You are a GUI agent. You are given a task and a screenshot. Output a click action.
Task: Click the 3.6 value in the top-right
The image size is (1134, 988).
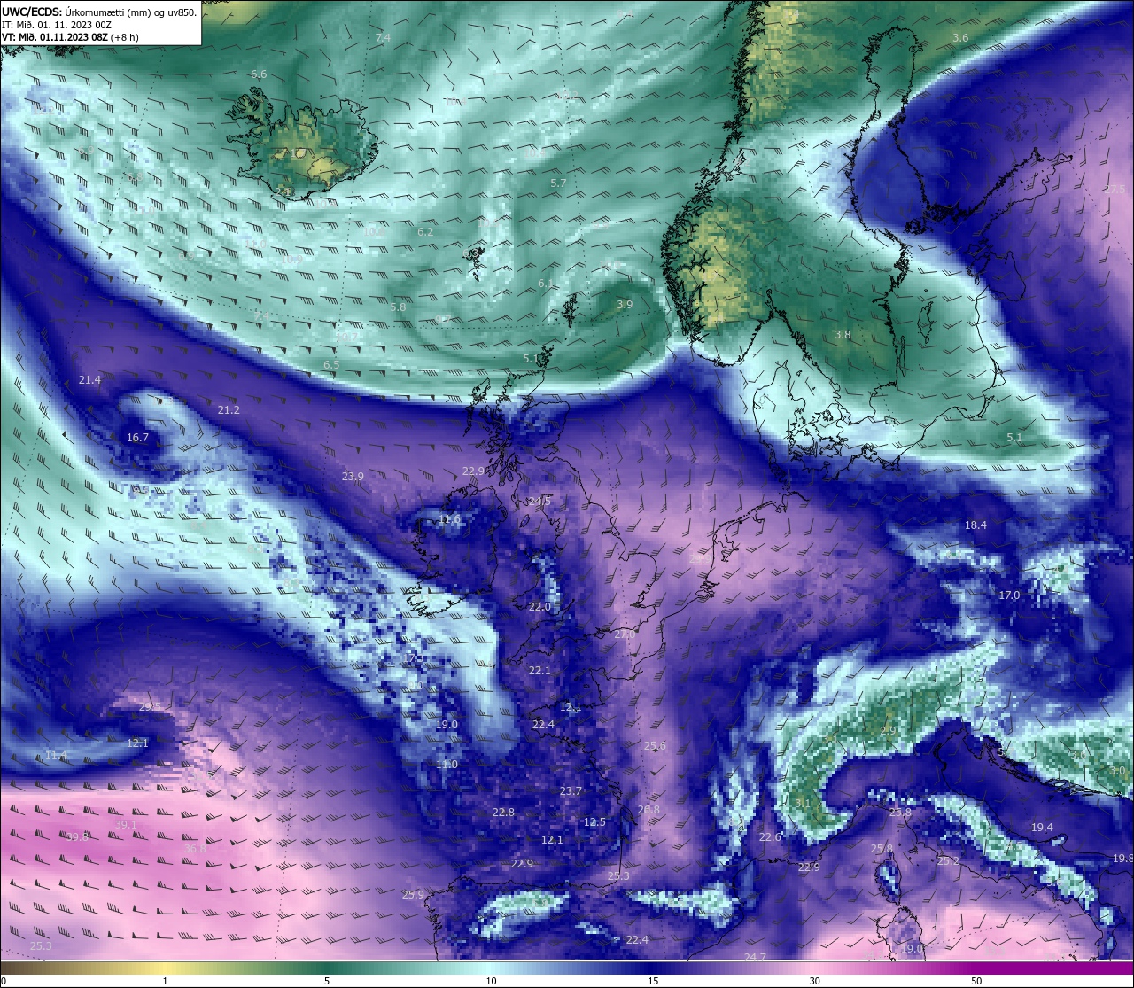(960, 38)
